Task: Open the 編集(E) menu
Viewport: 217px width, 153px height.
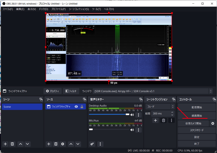Action: tap(20, 9)
